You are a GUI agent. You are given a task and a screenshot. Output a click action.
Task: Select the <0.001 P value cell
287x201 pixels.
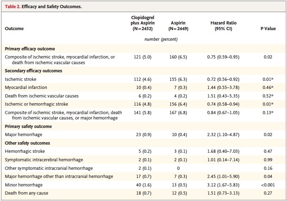pyautogui.click(x=268, y=185)
